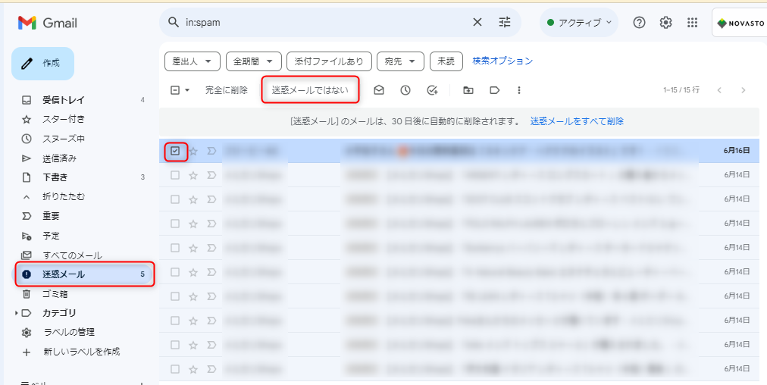Open the 宛先 filter dropdown
Screen dimensions: 767x385
400,61
